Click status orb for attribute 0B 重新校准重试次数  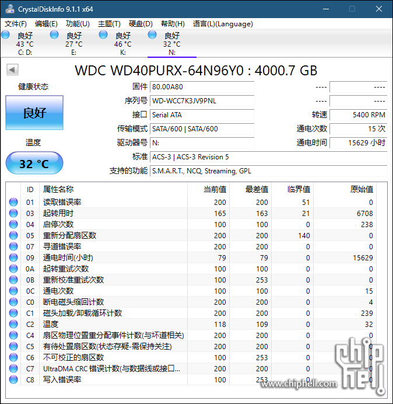click(x=13, y=280)
